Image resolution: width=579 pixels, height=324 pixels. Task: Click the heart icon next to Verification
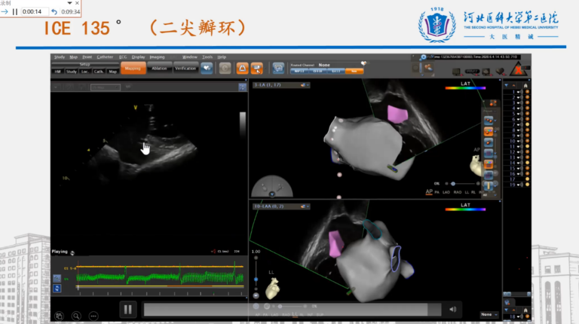(x=207, y=68)
